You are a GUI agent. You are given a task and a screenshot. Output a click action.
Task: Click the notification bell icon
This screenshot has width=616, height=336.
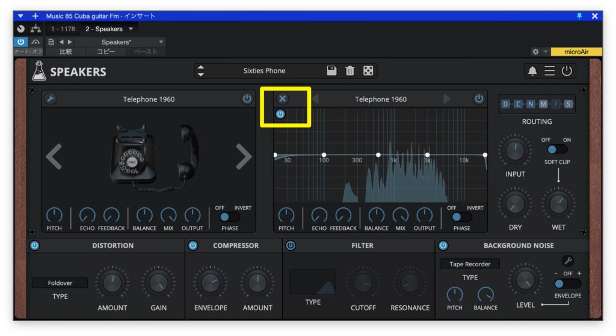point(532,71)
